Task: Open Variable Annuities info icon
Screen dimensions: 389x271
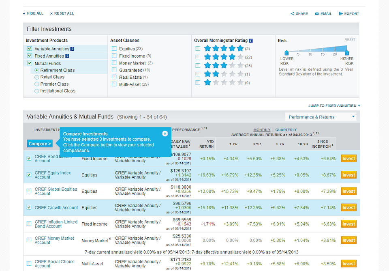Action: click(72, 49)
